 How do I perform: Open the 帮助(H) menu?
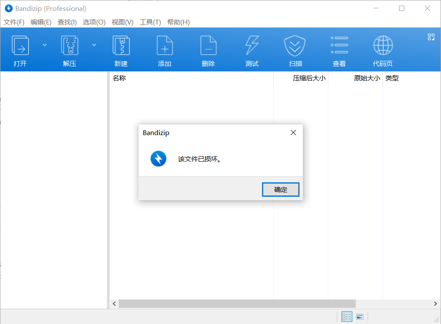coord(178,22)
